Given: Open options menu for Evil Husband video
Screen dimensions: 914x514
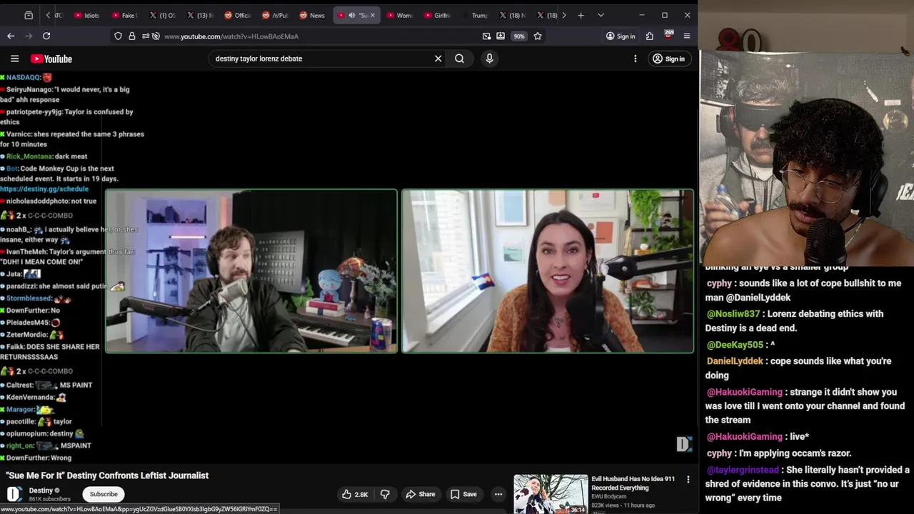Looking at the screenshot, I should pos(688,480).
